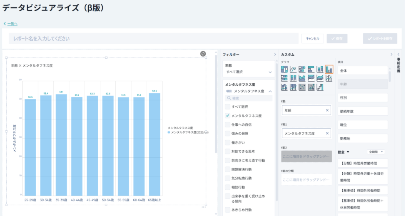Screen dimensions: 406x216
Task: Collapse the カスタム panel with its chevron
Action: click(391, 55)
